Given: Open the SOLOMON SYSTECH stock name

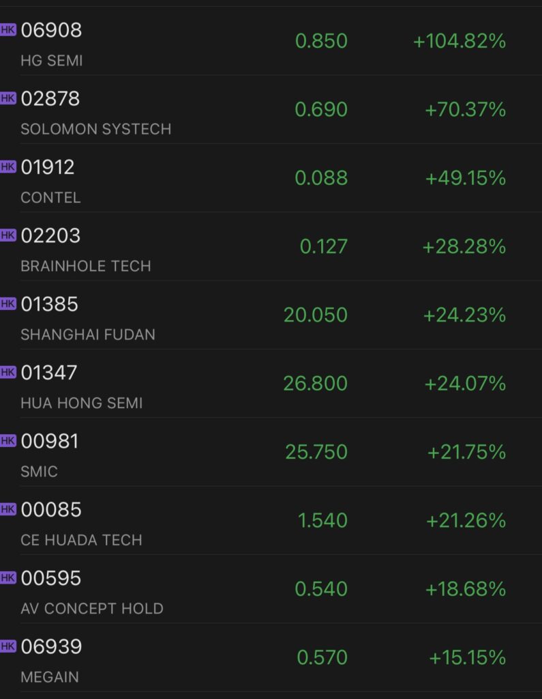Looking at the screenshot, I should point(95,129).
